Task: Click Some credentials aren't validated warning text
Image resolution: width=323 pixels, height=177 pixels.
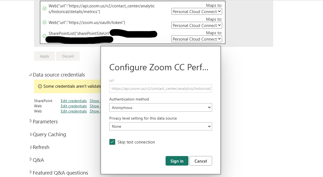Action: [x=72, y=86]
